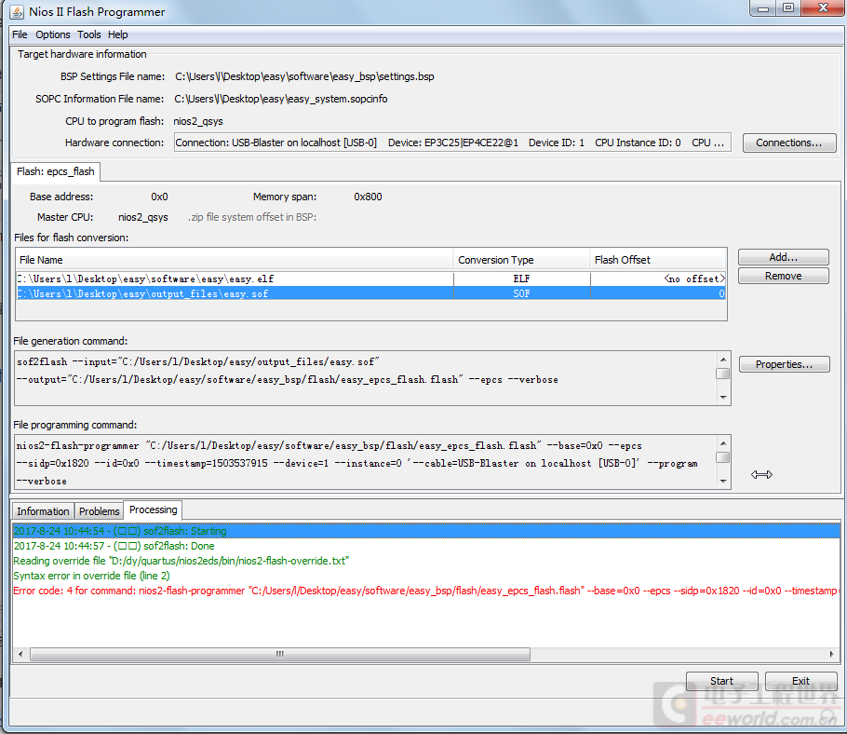Click the Hardware connection field
This screenshot has height=734, width=847.
click(x=452, y=143)
